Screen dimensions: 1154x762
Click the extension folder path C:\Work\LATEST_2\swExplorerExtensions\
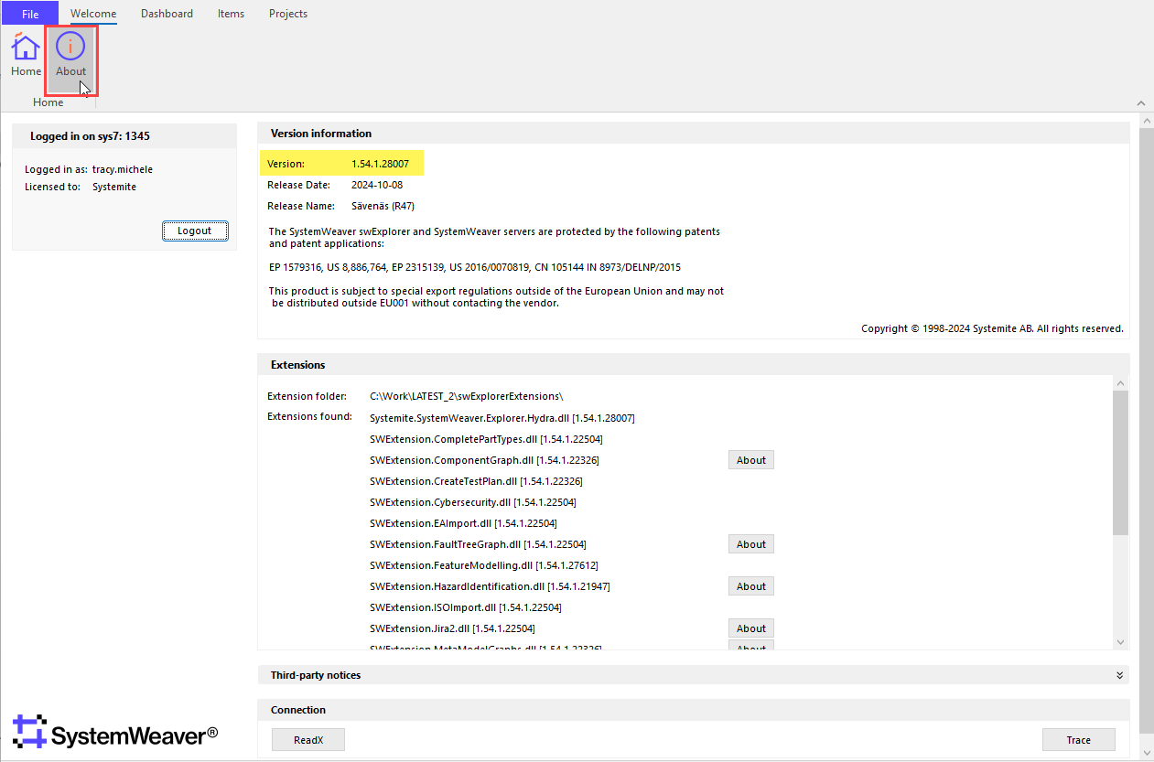click(x=467, y=396)
